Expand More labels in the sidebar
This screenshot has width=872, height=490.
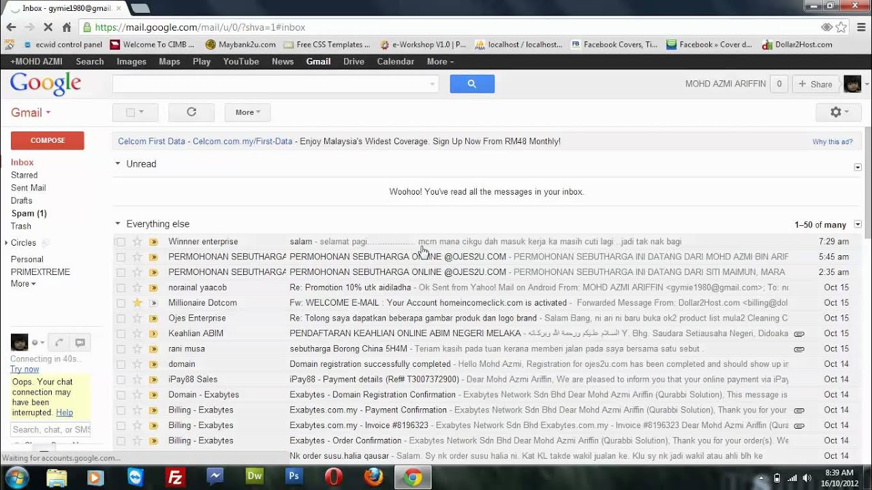[x=23, y=284]
